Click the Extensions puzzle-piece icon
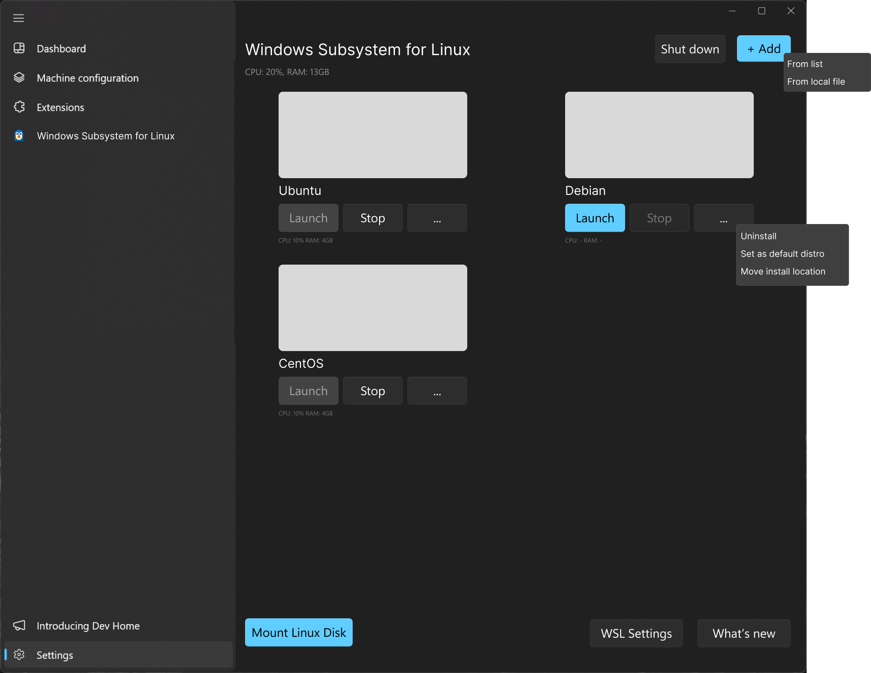 click(x=19, y=107)
